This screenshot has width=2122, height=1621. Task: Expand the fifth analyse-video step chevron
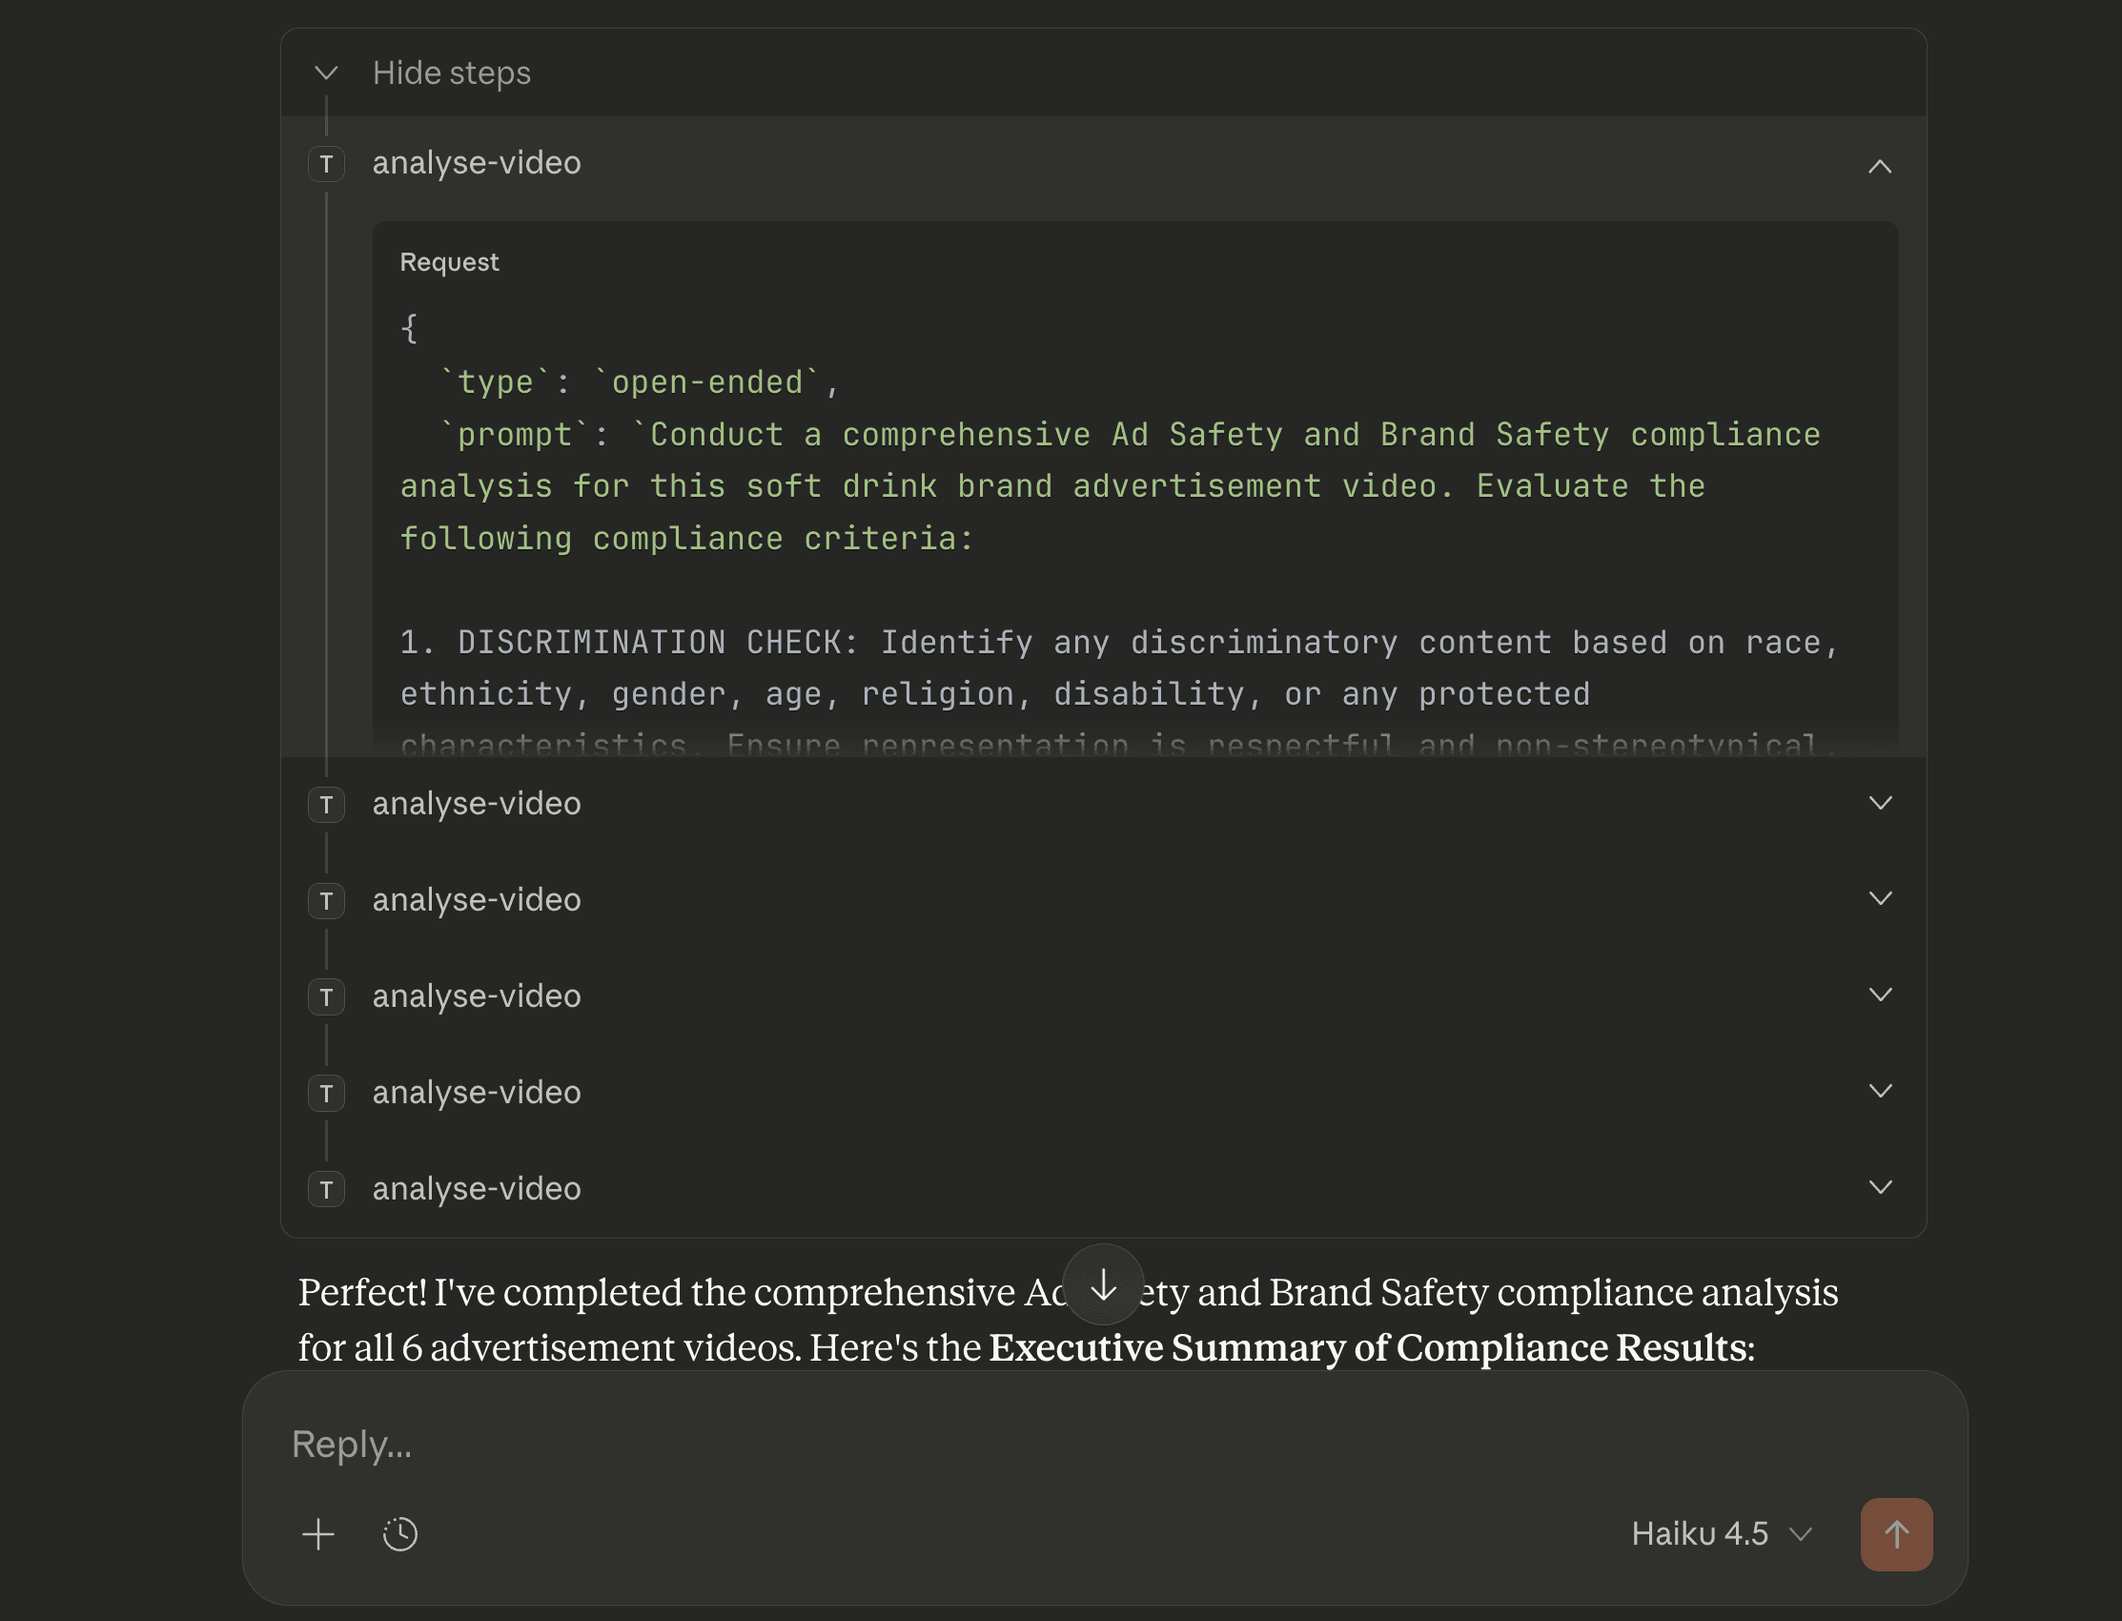pyautogui.click(x=1879, y=1091)
